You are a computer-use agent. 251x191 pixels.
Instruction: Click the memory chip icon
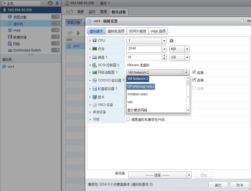[x=95, y=49]
